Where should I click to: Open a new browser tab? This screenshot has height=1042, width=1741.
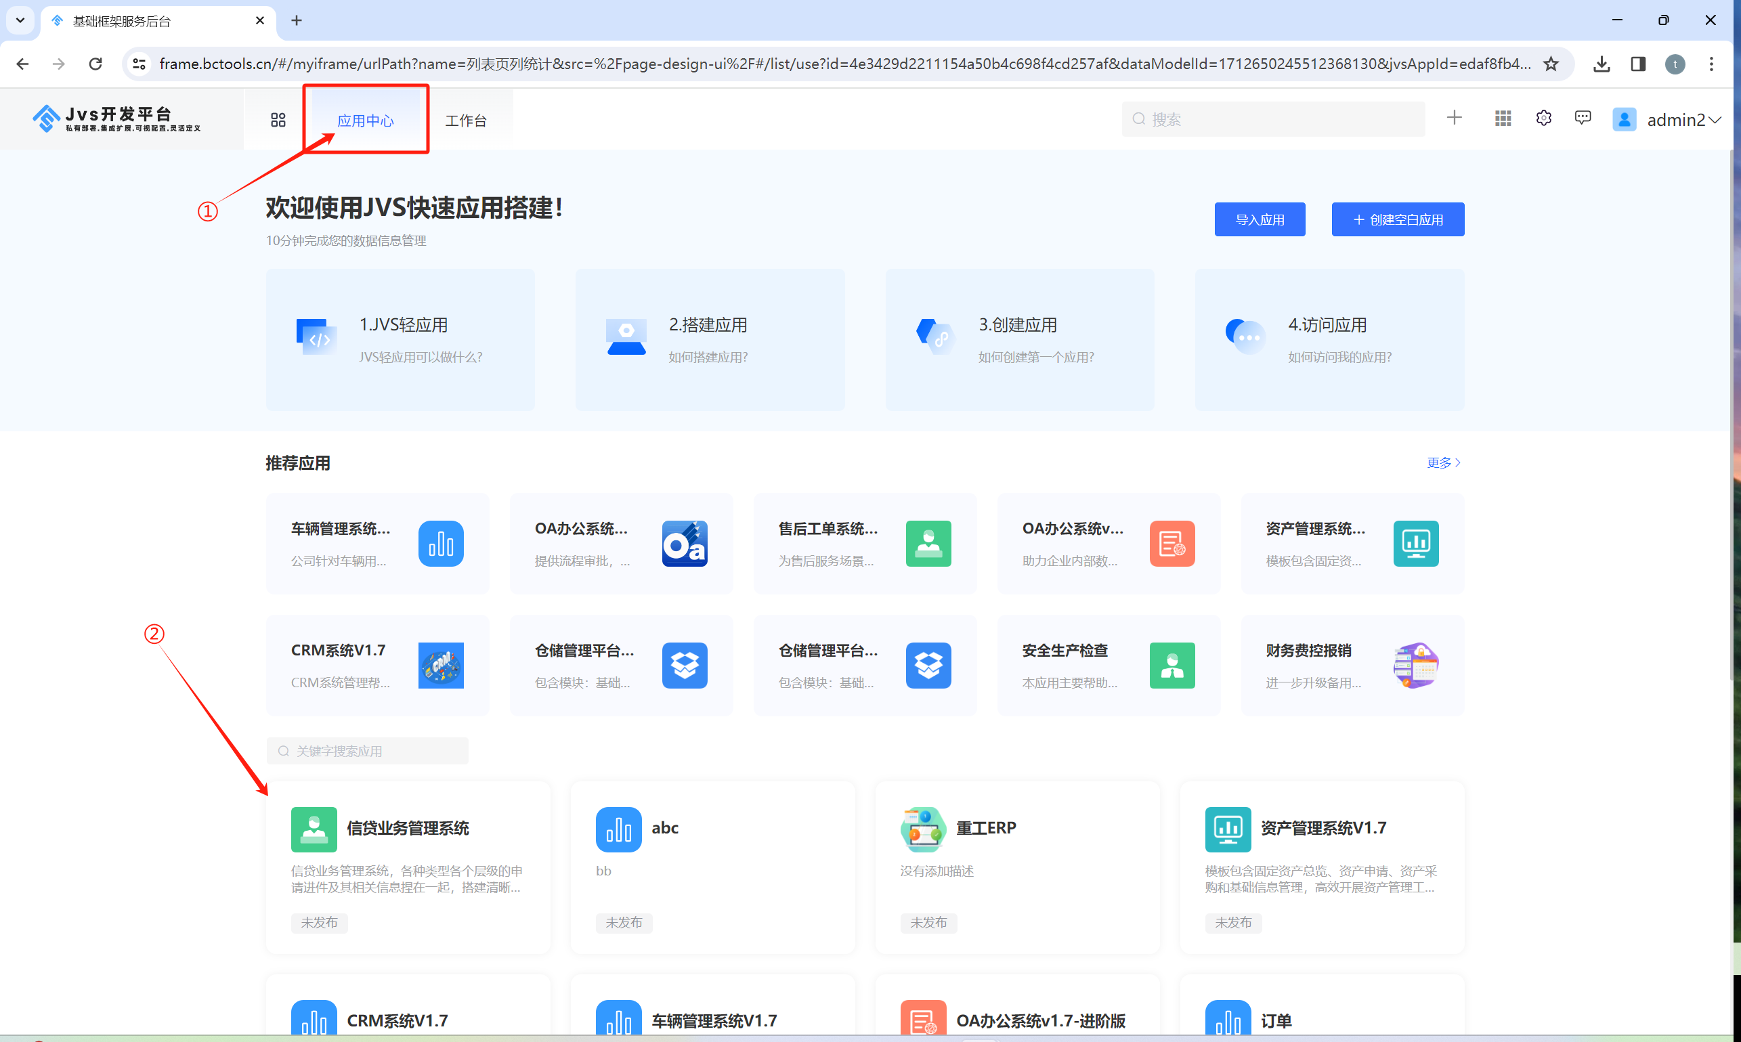coord(297,21)
